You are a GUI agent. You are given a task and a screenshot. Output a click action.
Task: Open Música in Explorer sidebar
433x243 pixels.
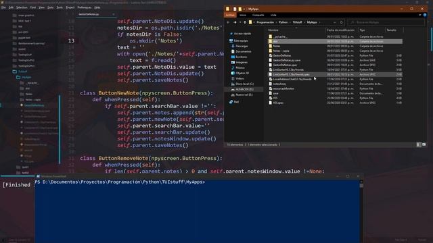click(237, 67)
